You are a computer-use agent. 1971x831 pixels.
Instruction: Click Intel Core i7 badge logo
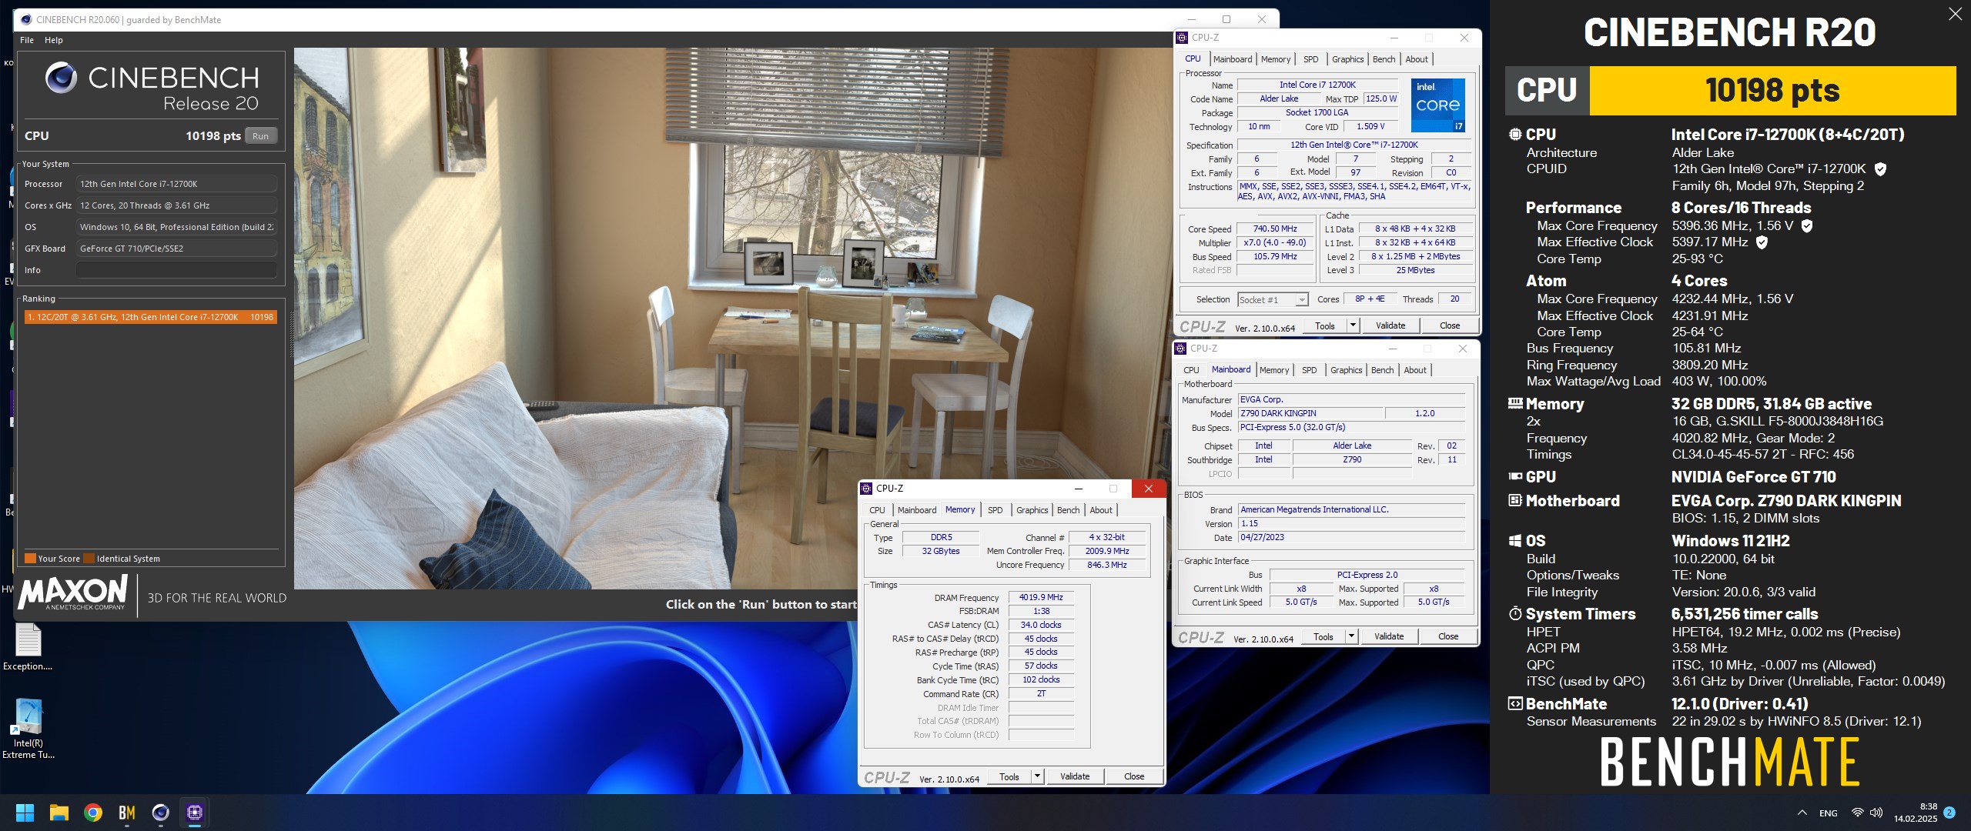(x=1437, y=105)
